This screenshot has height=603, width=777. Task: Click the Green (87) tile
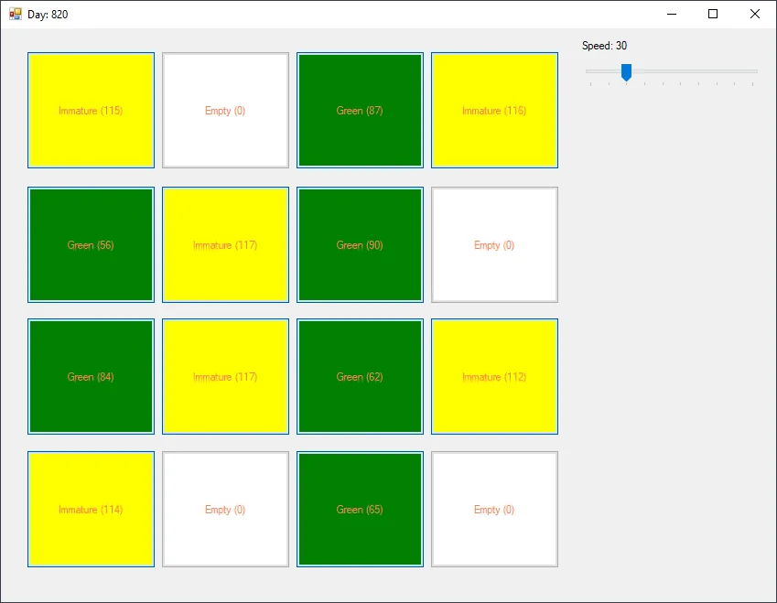pos(361,111)
